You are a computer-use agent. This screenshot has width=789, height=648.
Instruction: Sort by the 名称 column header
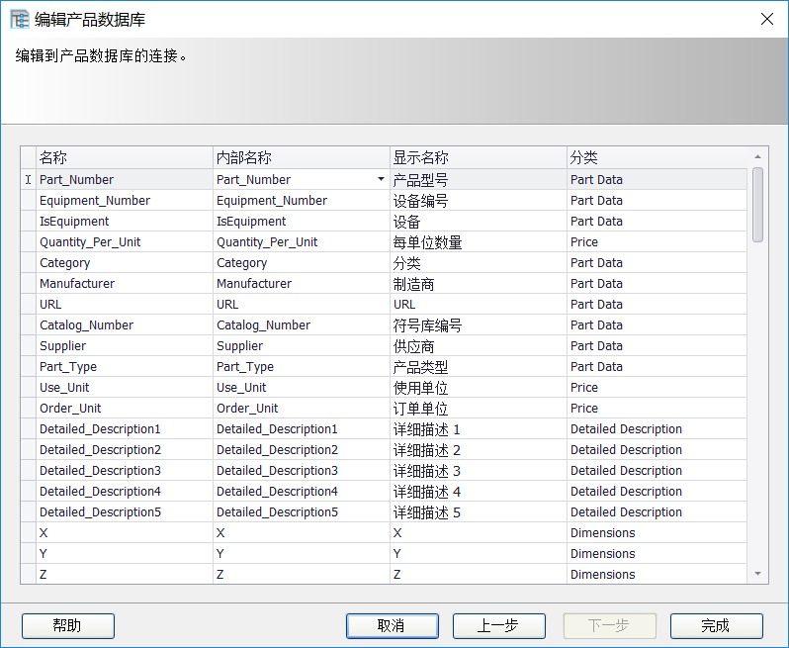[125, 157]
